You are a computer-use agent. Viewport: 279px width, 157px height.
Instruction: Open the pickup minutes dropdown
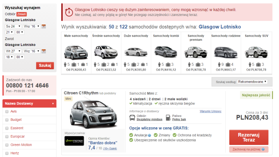point(20,32)
